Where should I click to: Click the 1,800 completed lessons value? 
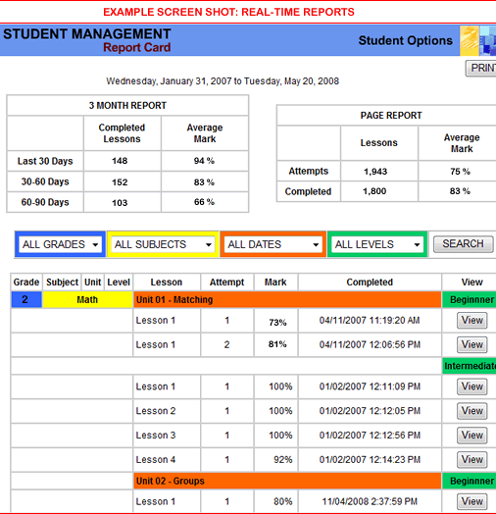[x=374, y=191]
